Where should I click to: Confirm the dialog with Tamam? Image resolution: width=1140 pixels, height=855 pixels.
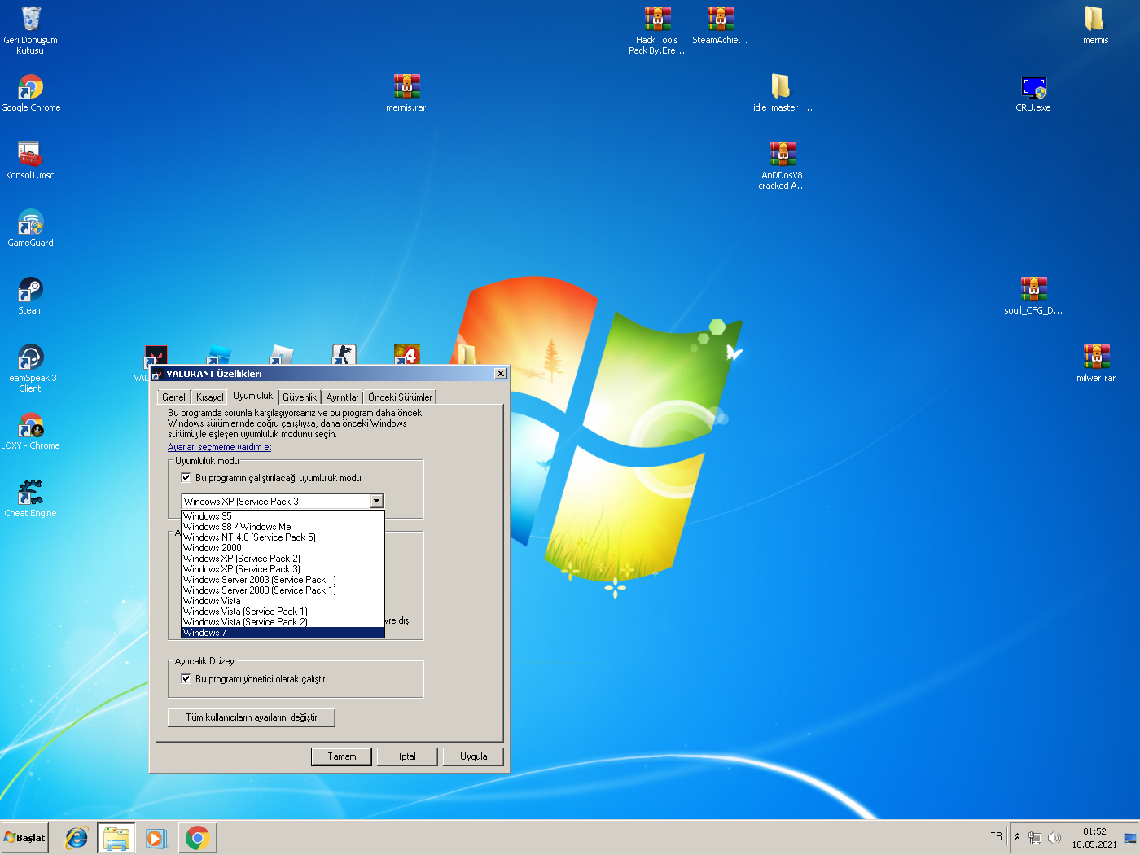click(342, 756)
